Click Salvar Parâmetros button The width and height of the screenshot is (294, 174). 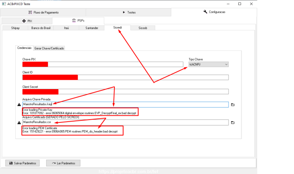tap(22, 163)
